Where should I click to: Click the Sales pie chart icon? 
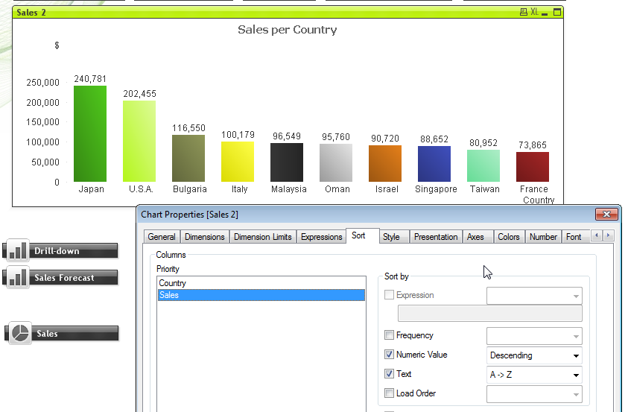pos(20,333)
